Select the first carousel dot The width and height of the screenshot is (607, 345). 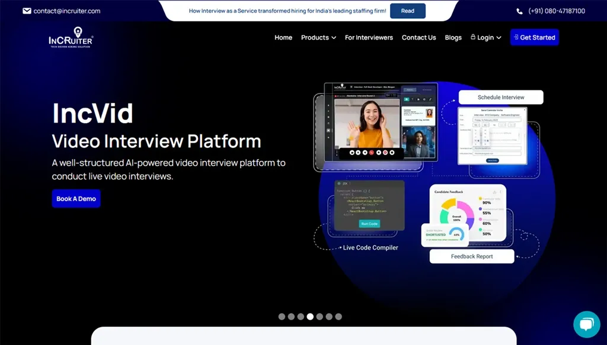282,317
